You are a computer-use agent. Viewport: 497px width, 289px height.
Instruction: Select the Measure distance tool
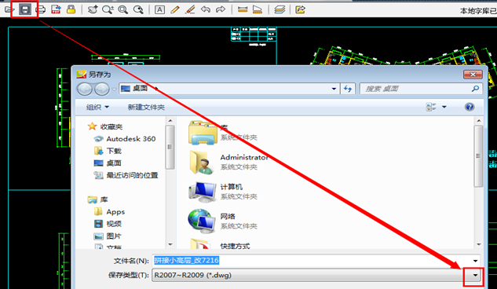pos(243,9)
